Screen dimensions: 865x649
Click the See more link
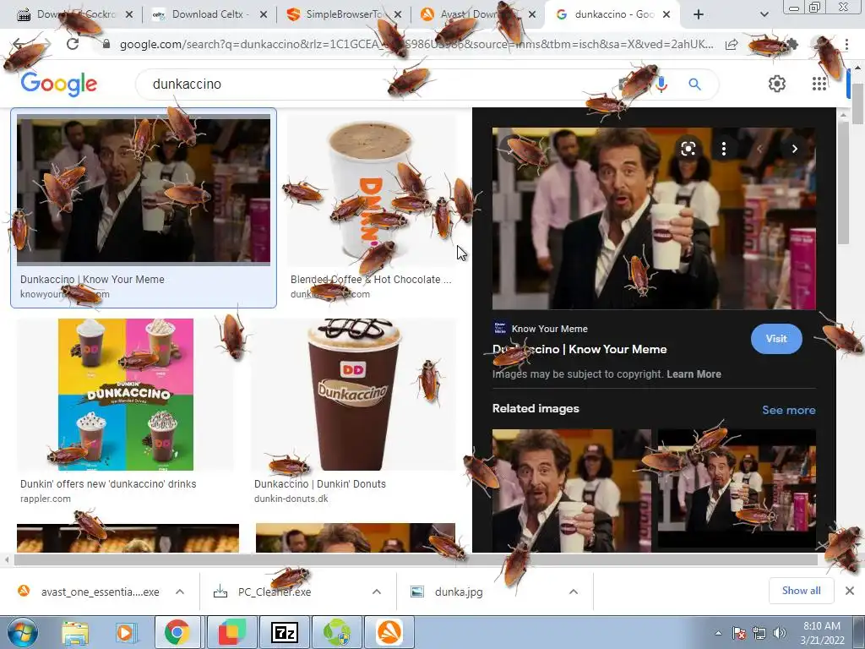click(788, 410)
